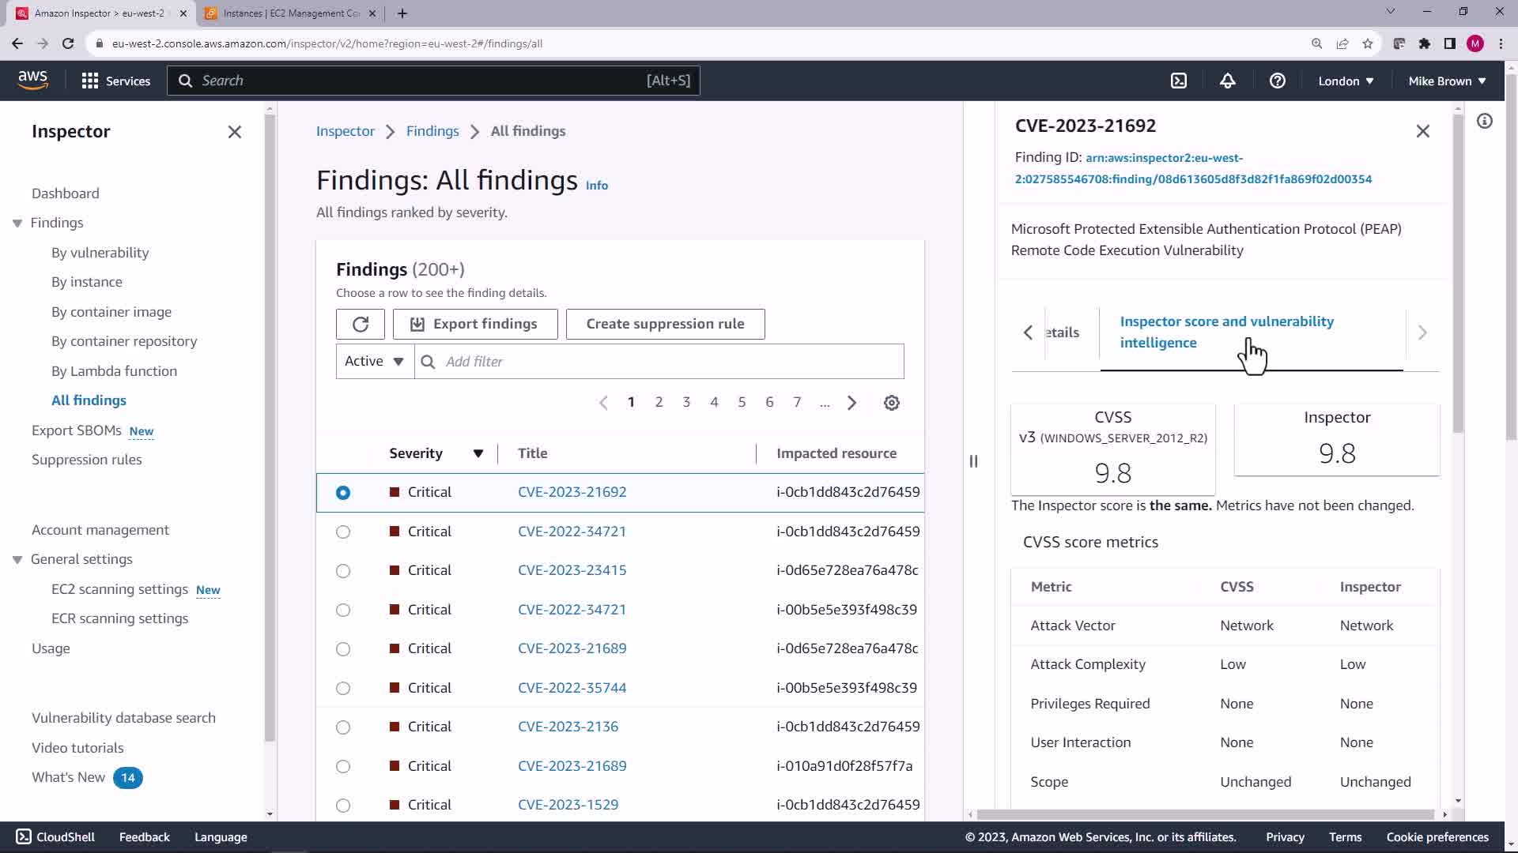
Task: Go to next findings page arrow
Action: 852,403
